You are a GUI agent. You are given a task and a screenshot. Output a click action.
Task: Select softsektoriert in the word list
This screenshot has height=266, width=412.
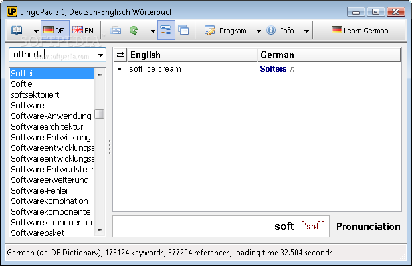point(52,94)
